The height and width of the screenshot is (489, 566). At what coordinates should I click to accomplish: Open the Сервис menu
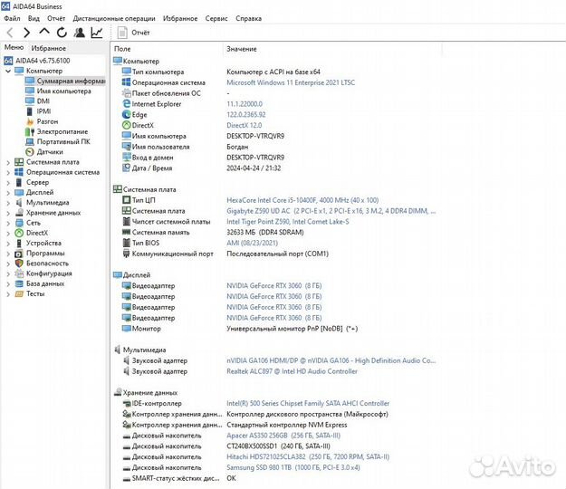216,17
